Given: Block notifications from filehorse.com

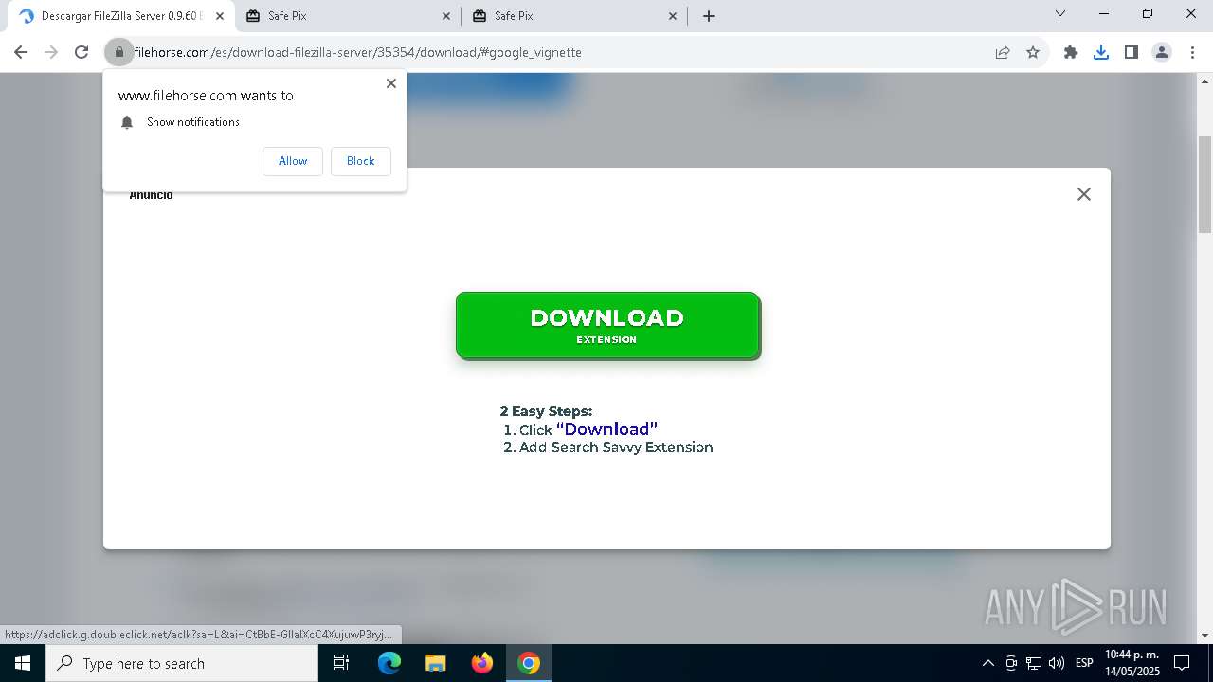Looking at the screenshot, I should point(360,161).
